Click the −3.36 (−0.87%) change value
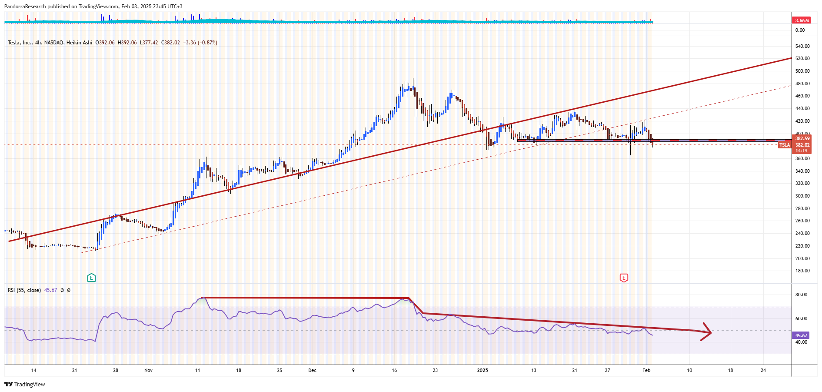 pos(200,43)
